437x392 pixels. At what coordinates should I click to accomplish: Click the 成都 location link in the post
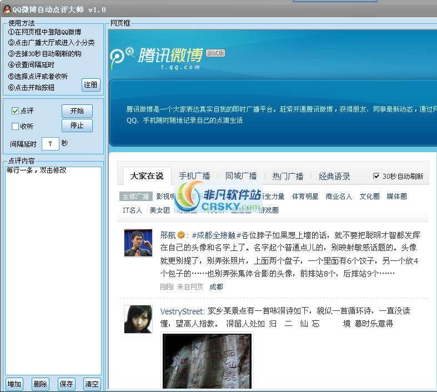(216, 287)
